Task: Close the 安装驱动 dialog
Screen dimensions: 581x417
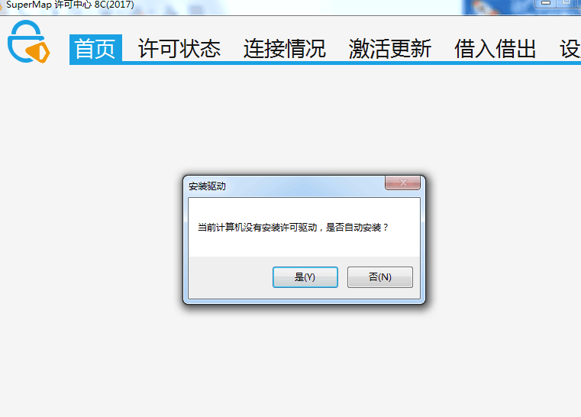Action: pyautogui.click(x=403, y=183)
